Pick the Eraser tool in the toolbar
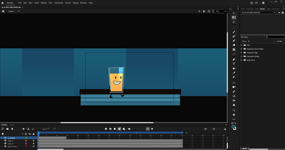The width and height of the screenshot is (285, 150). click(x=234, y=45)
